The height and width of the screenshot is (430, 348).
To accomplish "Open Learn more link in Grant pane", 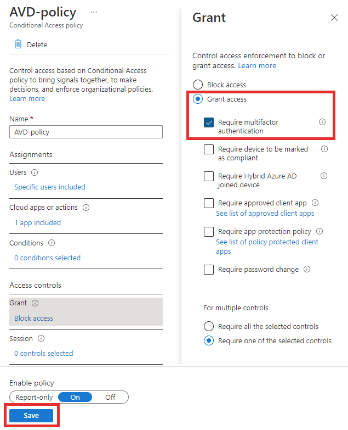I will (257, 65).
